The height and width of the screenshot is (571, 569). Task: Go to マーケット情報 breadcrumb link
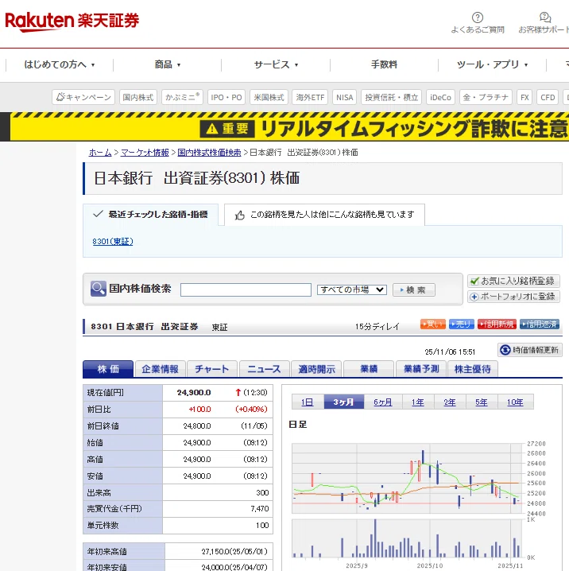coord(145,153)
